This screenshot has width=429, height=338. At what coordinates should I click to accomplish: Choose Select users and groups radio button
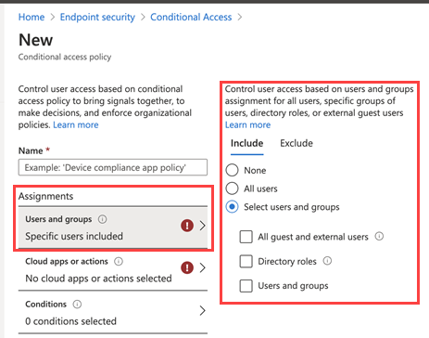232,206
